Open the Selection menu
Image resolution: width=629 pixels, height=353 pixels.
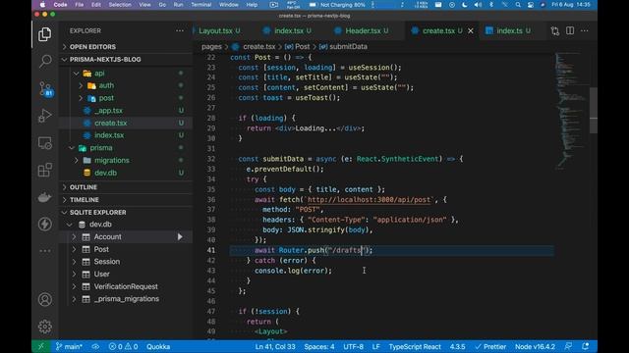pos(120,5)
